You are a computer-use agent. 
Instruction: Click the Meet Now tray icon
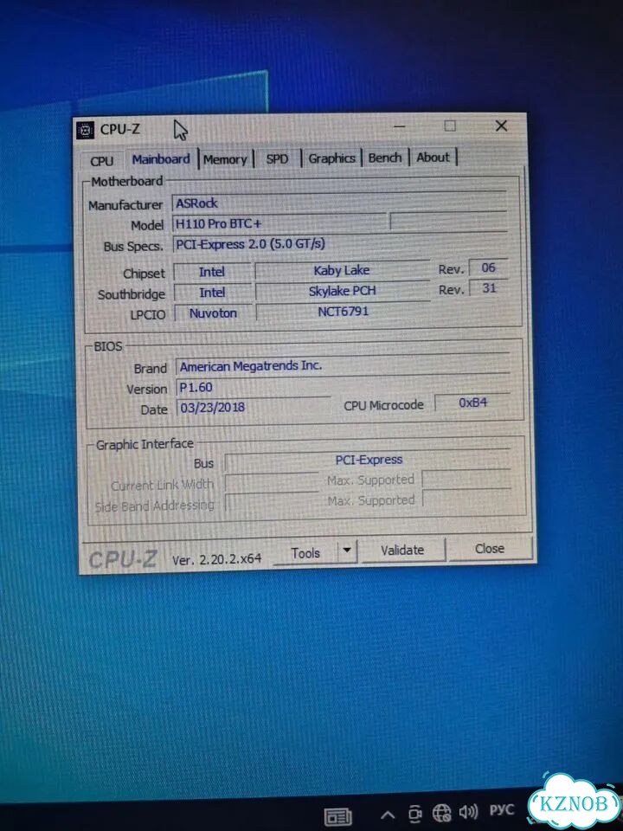(415, 814)
